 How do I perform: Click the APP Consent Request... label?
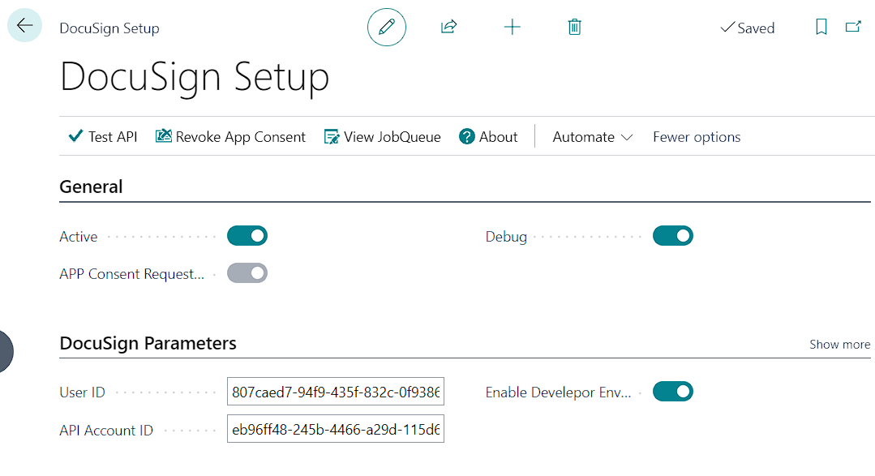[x=131, y=274]
